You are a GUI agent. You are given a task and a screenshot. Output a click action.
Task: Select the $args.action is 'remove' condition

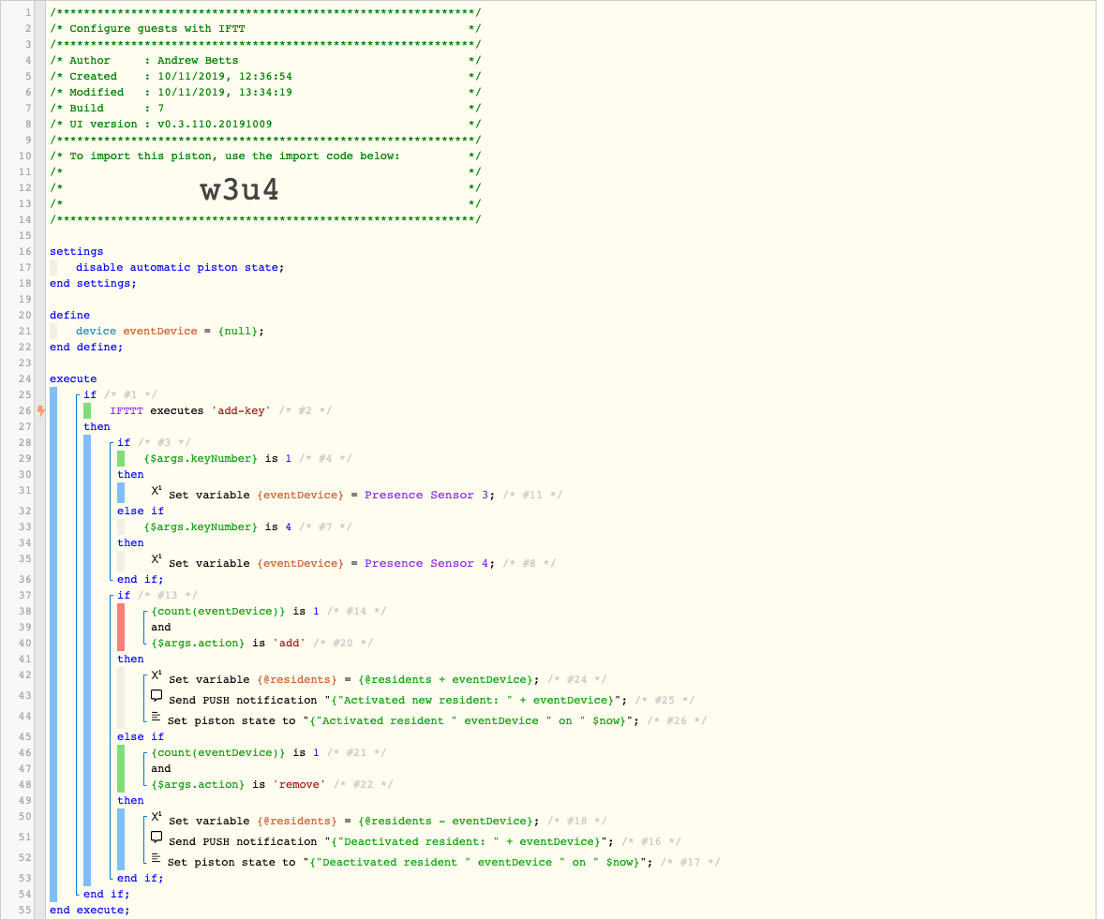238,785
